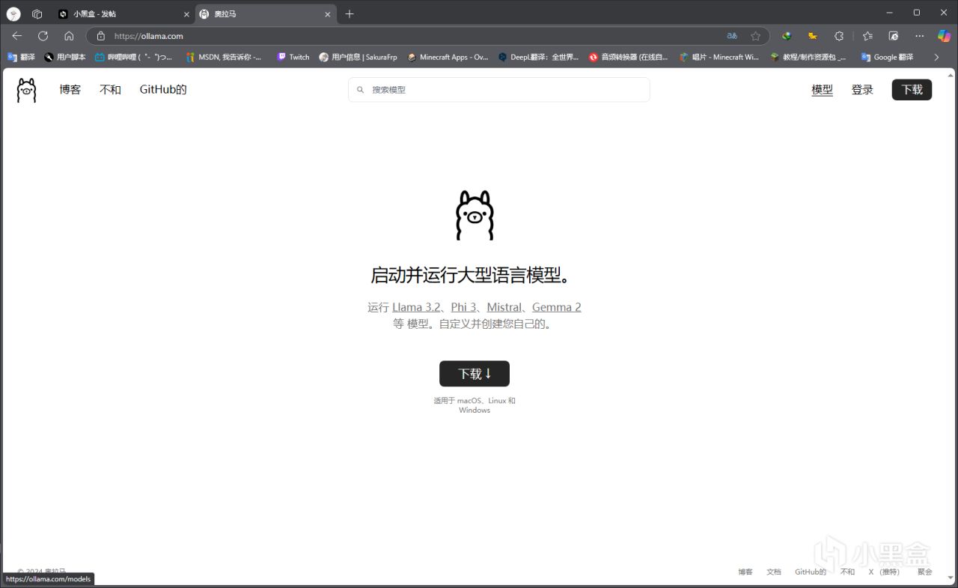Open the Google 翻译 bookmark
Screen dimensions: 958x588
[x=888, y=57]
